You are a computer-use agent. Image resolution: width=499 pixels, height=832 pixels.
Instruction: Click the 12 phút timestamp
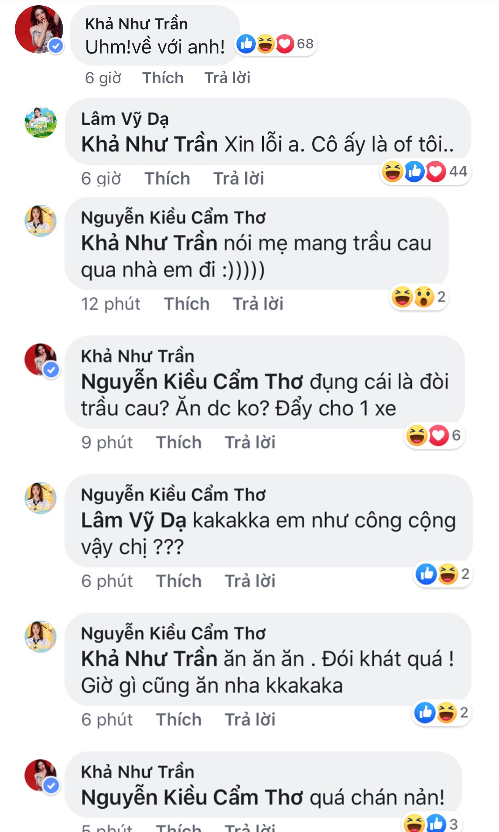click(111, 304)
